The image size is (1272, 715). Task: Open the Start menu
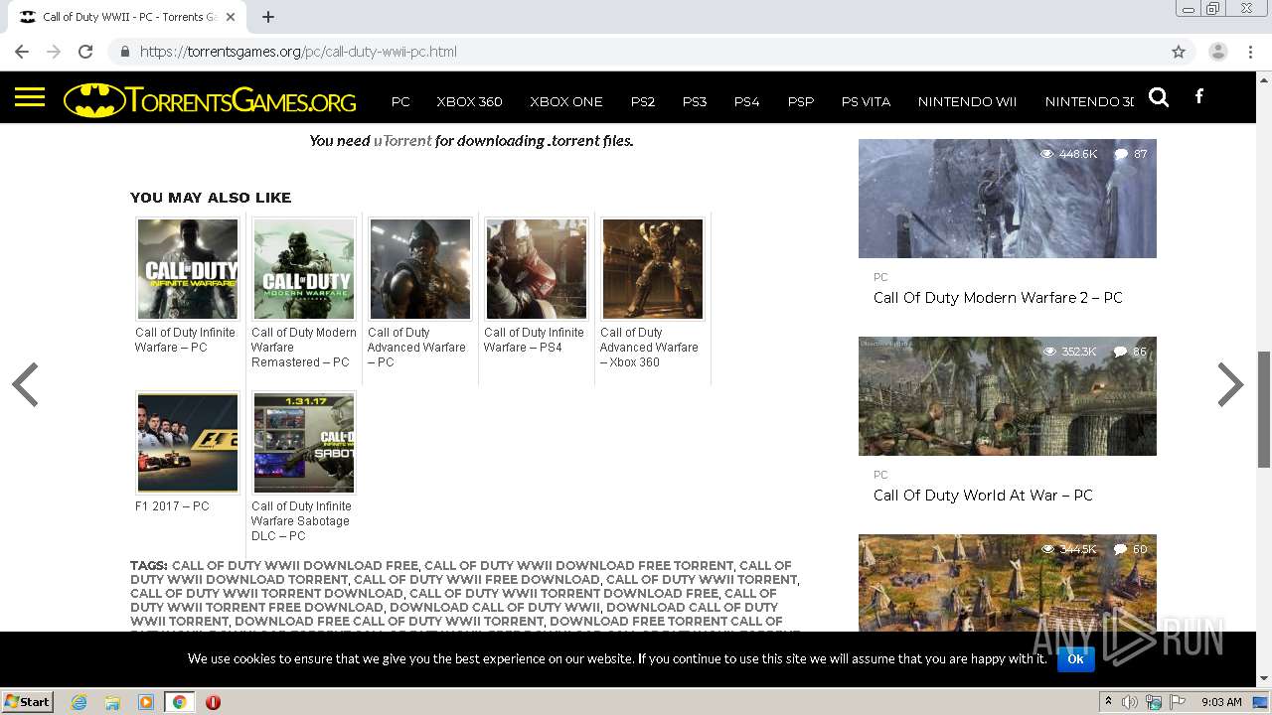(27, 702)
